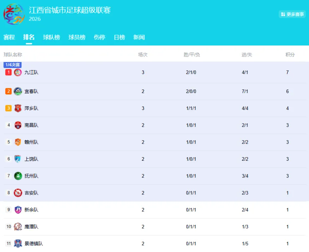Click the 进/失 column header
This screenshot has width=309, height=252.
click(247, 55)
